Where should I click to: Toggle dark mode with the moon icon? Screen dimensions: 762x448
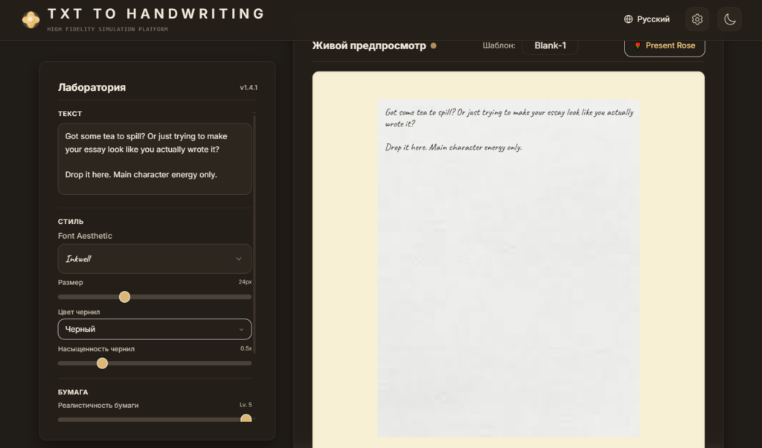tap(729, 19)
